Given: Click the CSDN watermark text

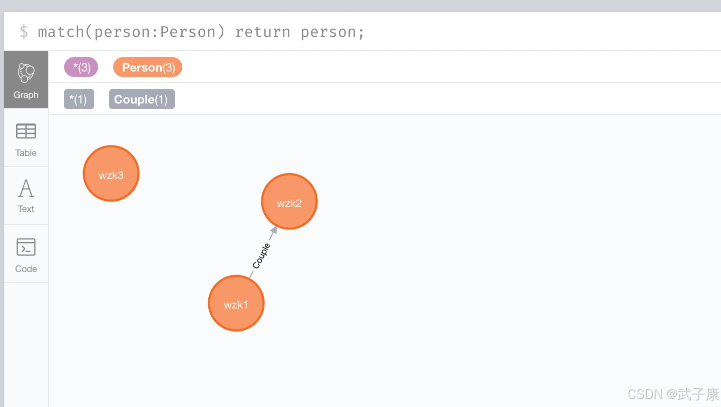Looking at the screenshot, I should point(672,394).
